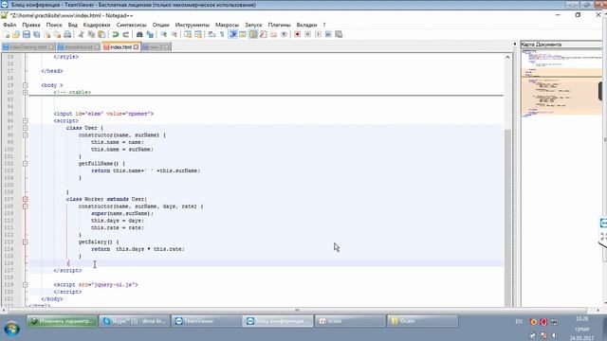This screenshot has width=607, height=341.
Task: Run macro multiple times icon
Action: coord(328,34)
